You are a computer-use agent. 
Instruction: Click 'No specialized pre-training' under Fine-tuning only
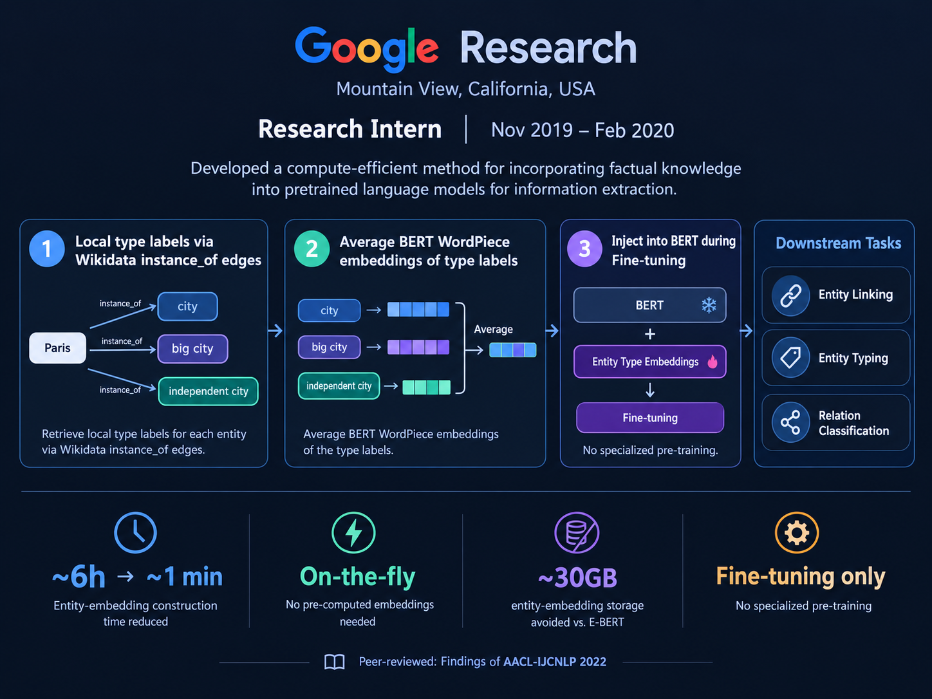click(803, 606)
